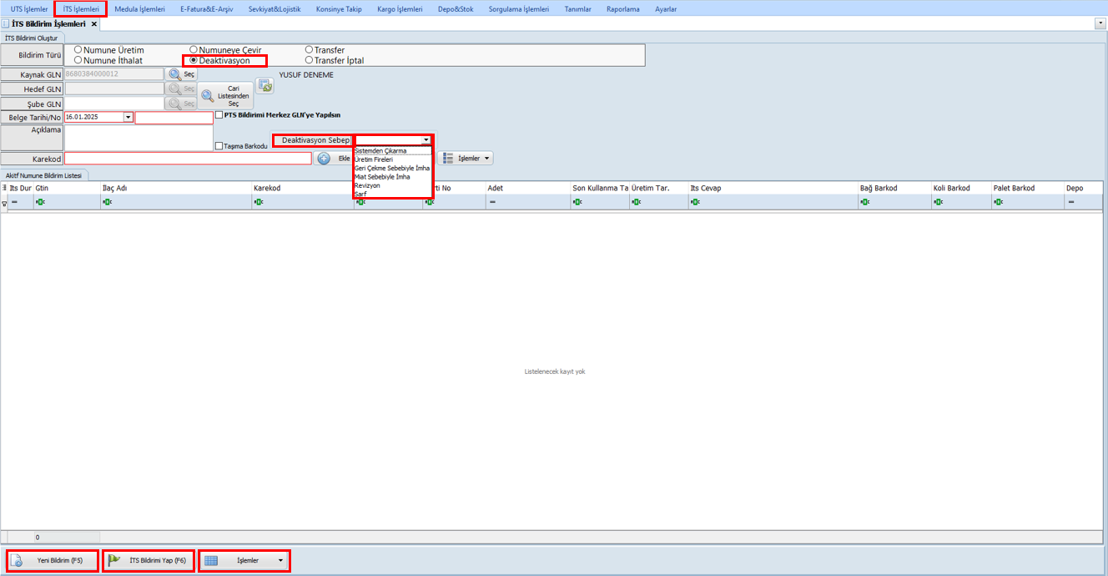Viewport: 1108px width, 576px height.
Task: Click the Yeni Bildirim document icon
Action: click(17, 561)
